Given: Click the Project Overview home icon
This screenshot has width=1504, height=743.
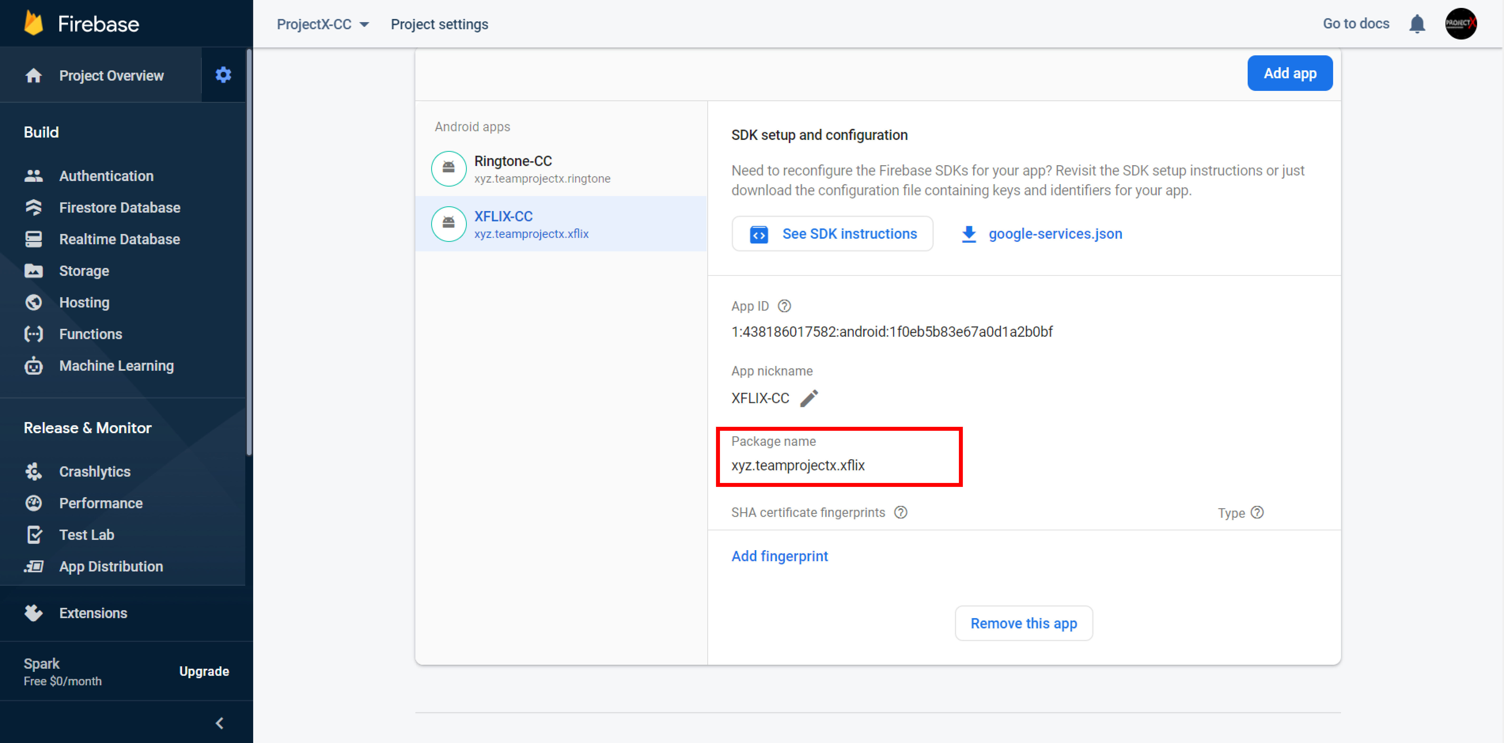Looking at the screenshot, I should [x=34, y=75].
